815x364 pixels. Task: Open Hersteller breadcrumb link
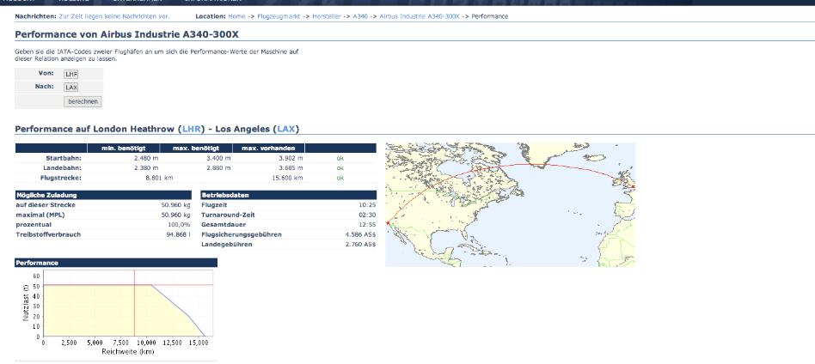[327, 16]
